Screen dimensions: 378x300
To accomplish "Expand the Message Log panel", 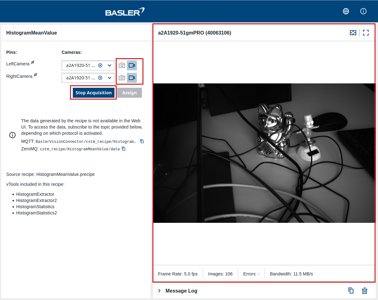I will point(160,291).
